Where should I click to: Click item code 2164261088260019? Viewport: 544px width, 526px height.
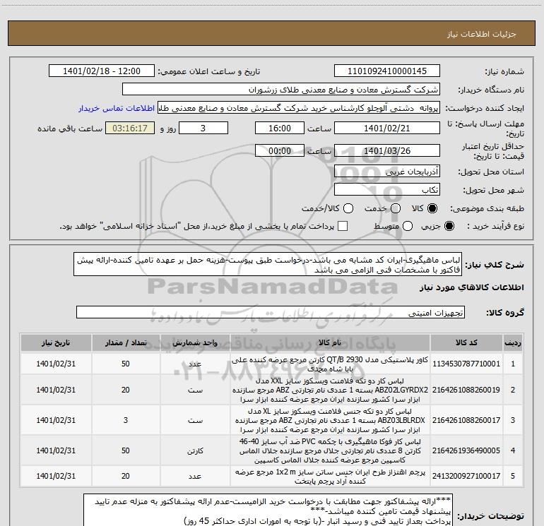point(466,390)
